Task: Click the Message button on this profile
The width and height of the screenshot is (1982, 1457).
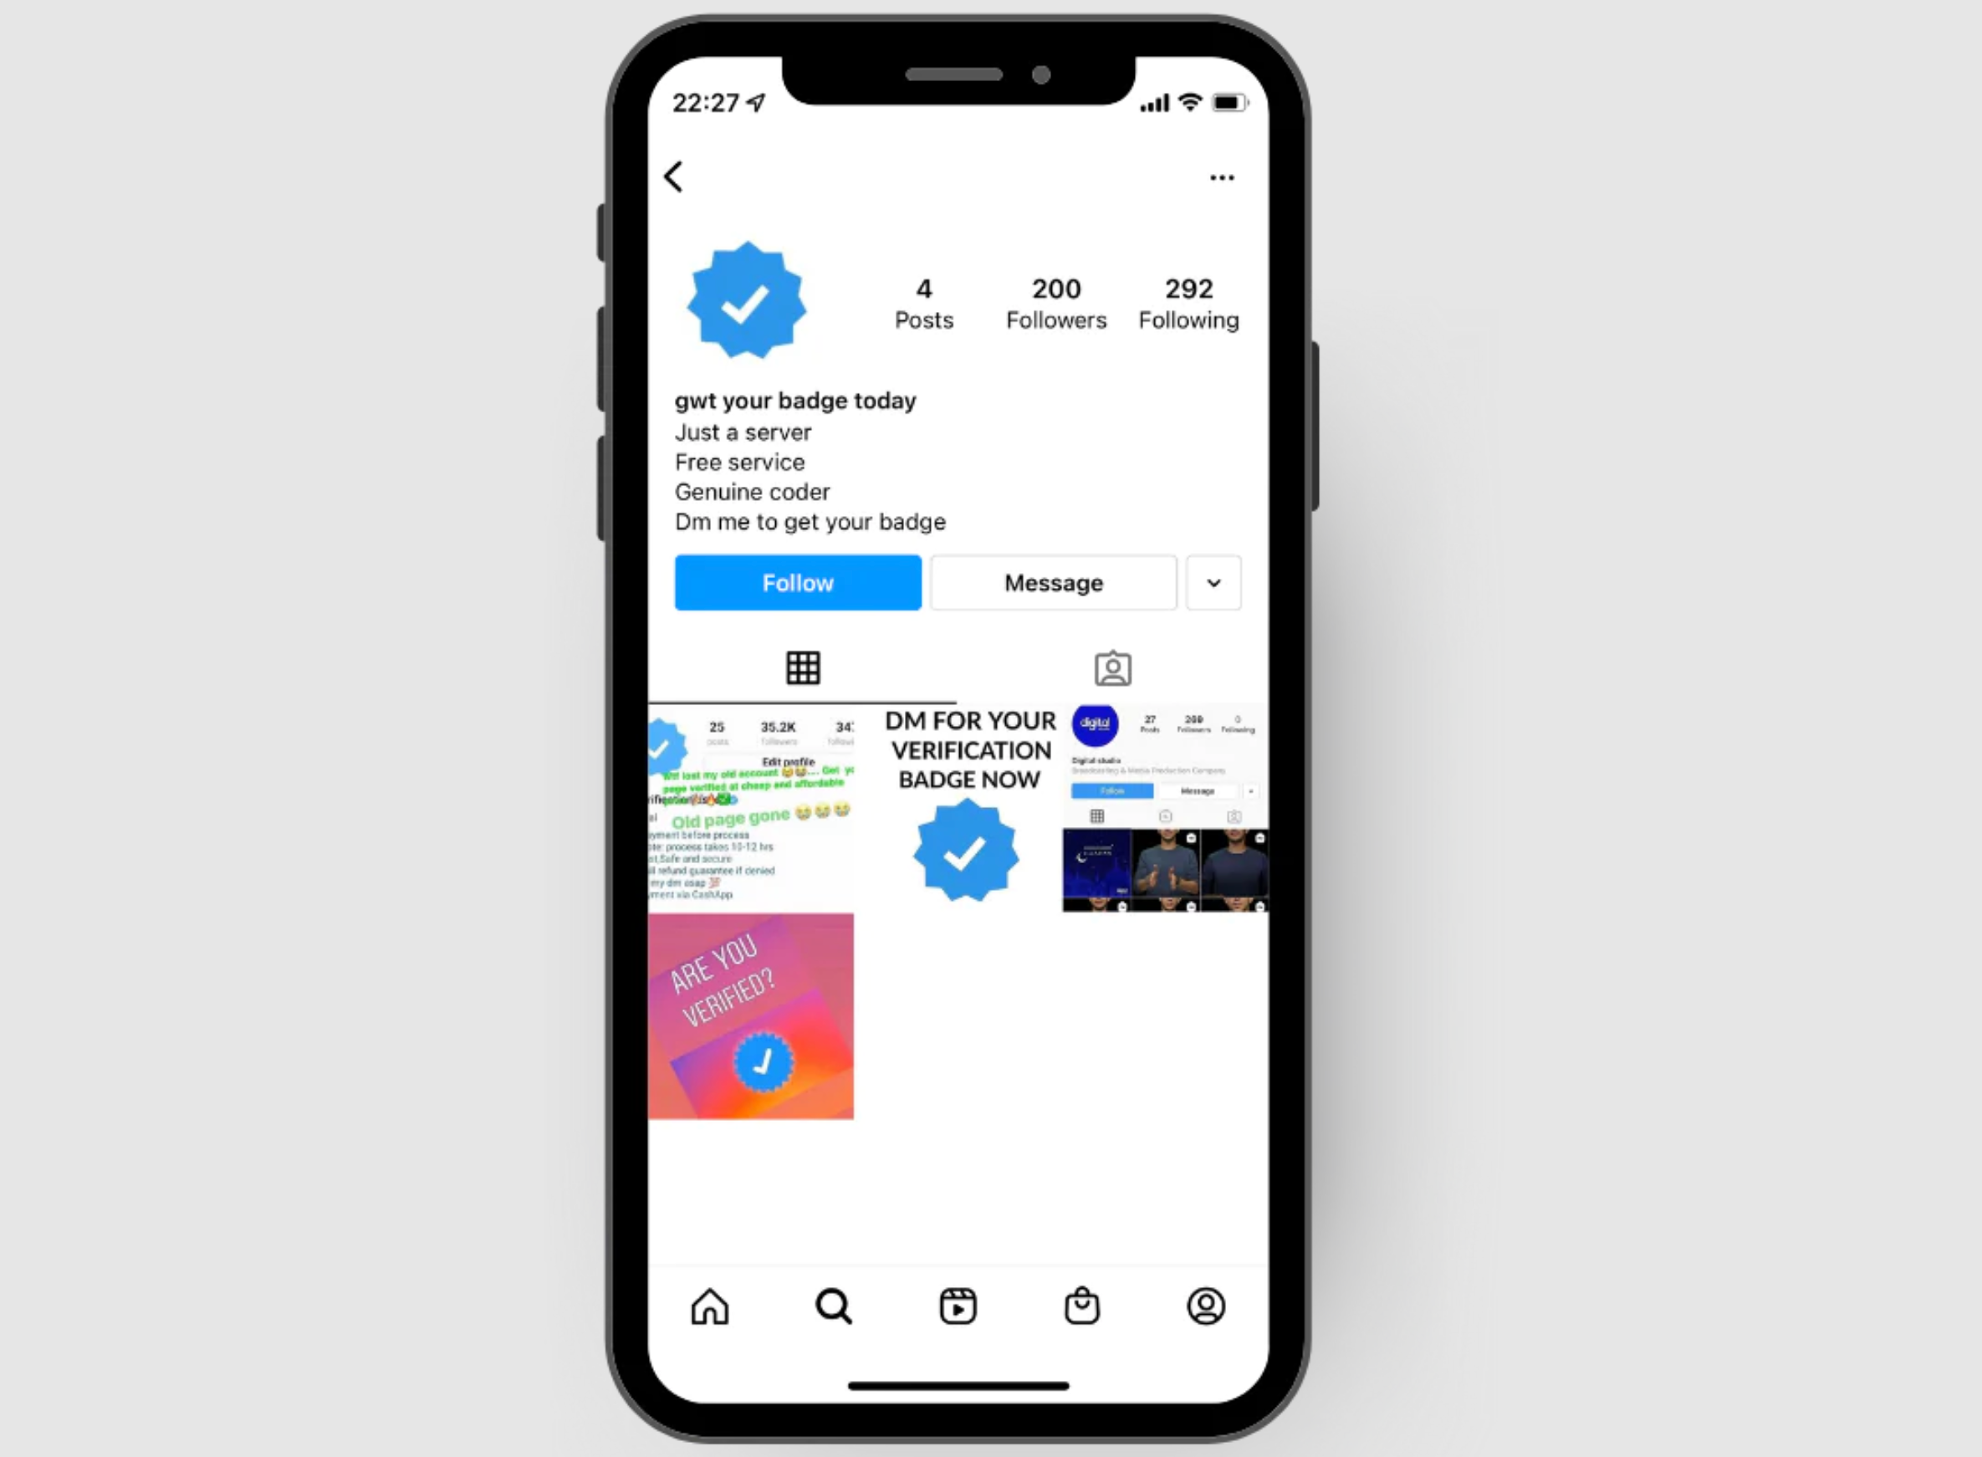Action: (x=1054, y=583)
